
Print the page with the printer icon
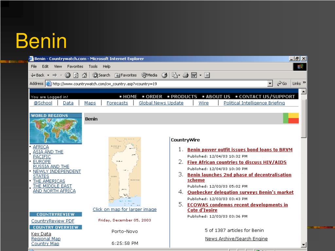click(185, 75)
